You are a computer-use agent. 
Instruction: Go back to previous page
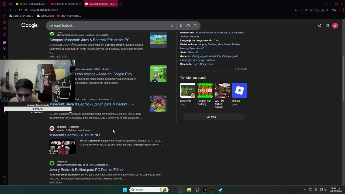11,10
